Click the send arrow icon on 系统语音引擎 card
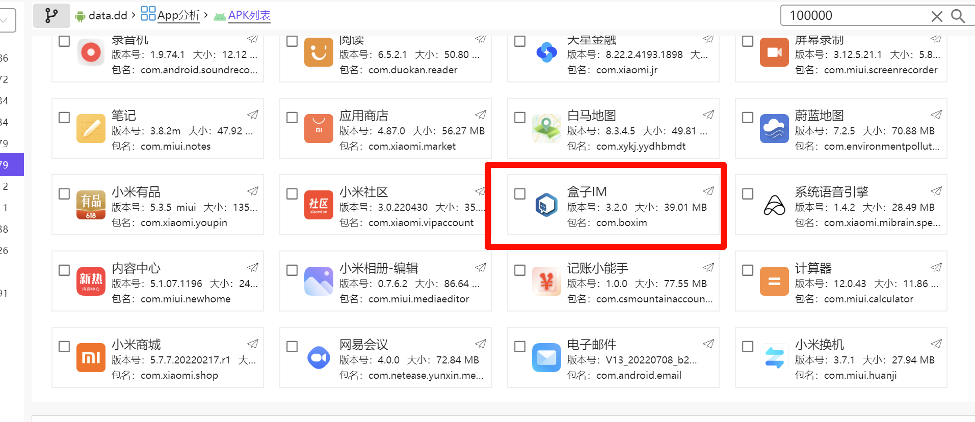The image size is (975, 422). click(936, 191)
